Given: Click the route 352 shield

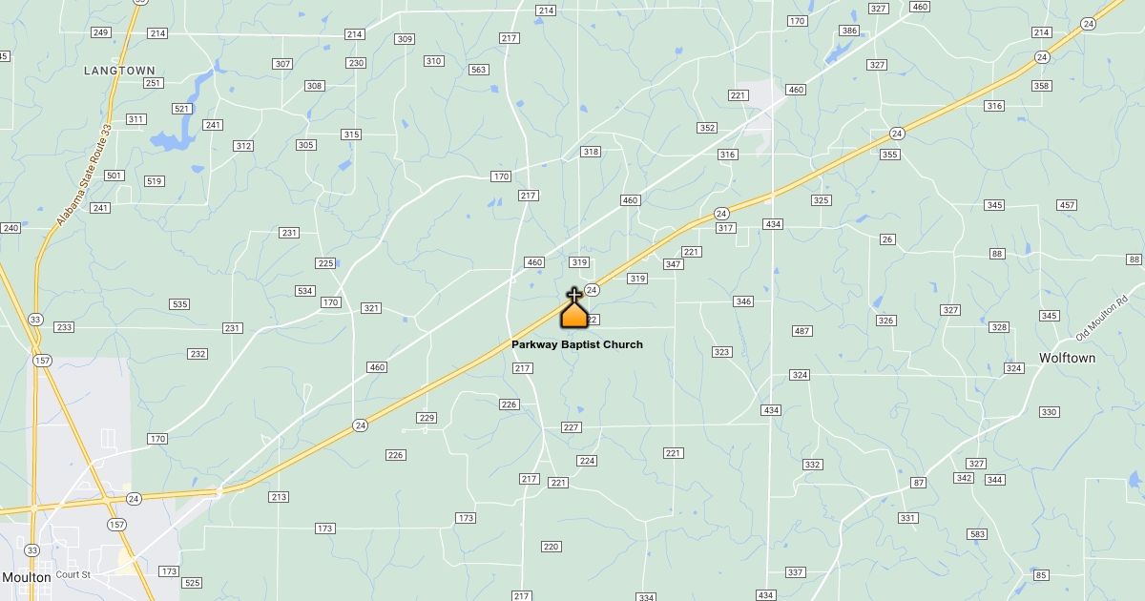Looking at the screenshot, I should click(707, 128).
